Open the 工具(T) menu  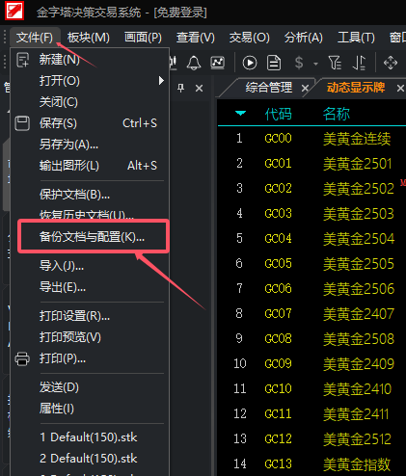356,38
